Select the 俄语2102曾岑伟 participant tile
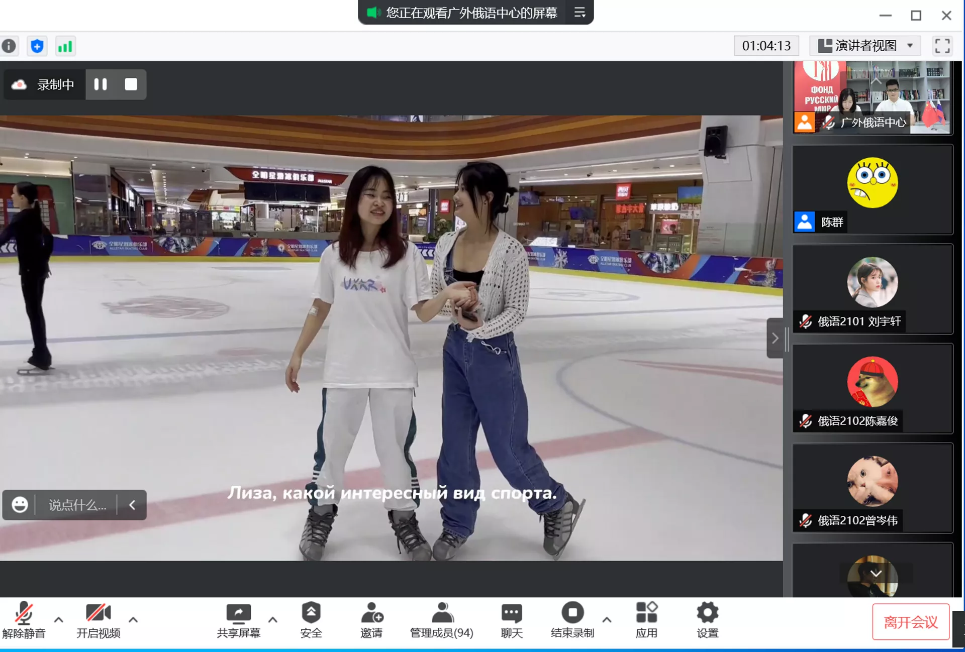 pos(873,488)
